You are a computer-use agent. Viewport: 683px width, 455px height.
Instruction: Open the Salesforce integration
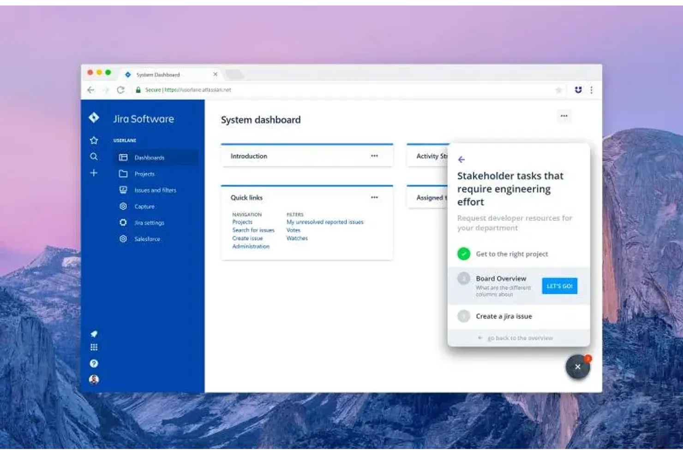click(x=147, y=239)
